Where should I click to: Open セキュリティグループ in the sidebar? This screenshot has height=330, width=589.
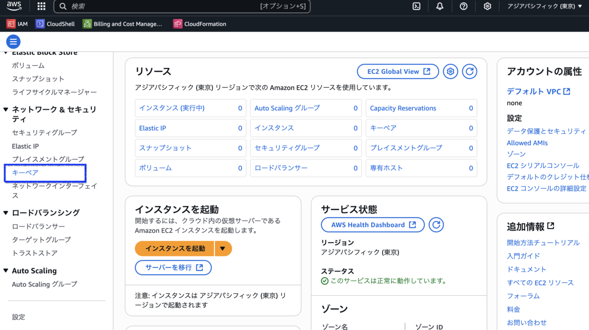coord(44,132)
